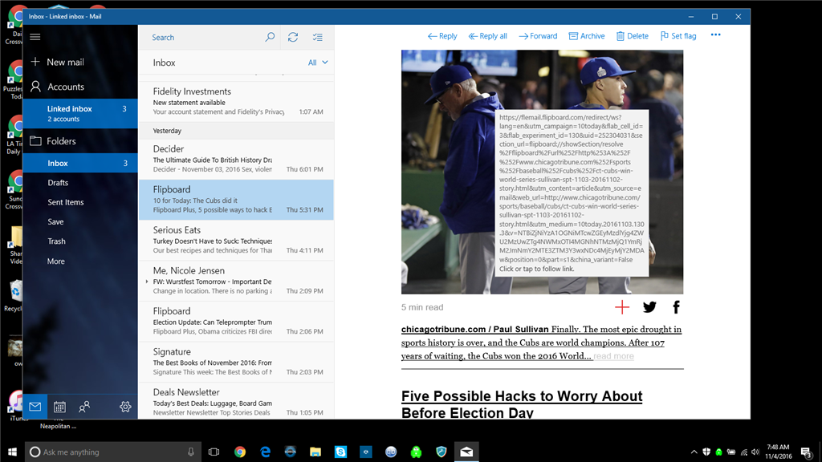The width and height of the screenshot is (822, 462).
Task: Open the People icon in the sidebar
Action: click(84, 407)
